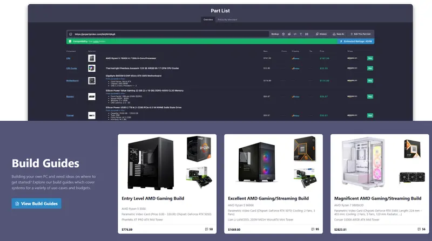432x241 pixels.
Task: Click Amazon merchant logo in Memory row
Action: [x=352, y=97]
